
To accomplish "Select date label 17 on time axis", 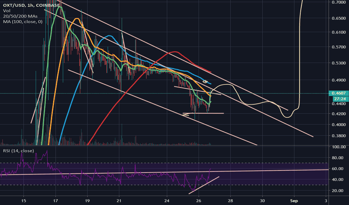I will tap(55, 201).
